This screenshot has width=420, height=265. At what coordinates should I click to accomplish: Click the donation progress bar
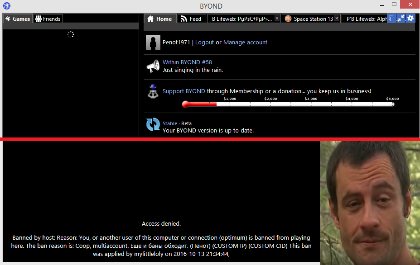[x=288, y=104]
